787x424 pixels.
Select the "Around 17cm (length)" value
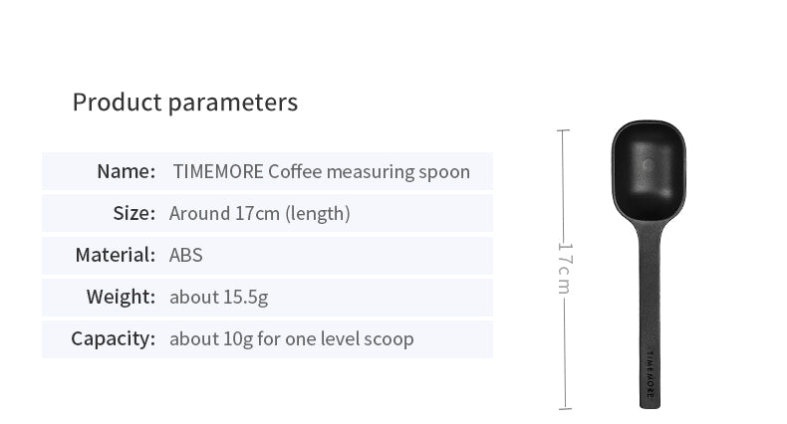(259, 213)
